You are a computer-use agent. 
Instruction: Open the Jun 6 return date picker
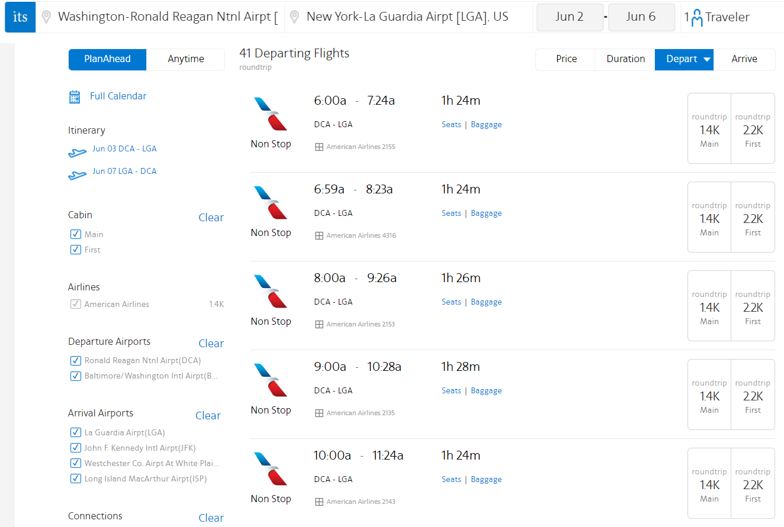tap(641, 17)
